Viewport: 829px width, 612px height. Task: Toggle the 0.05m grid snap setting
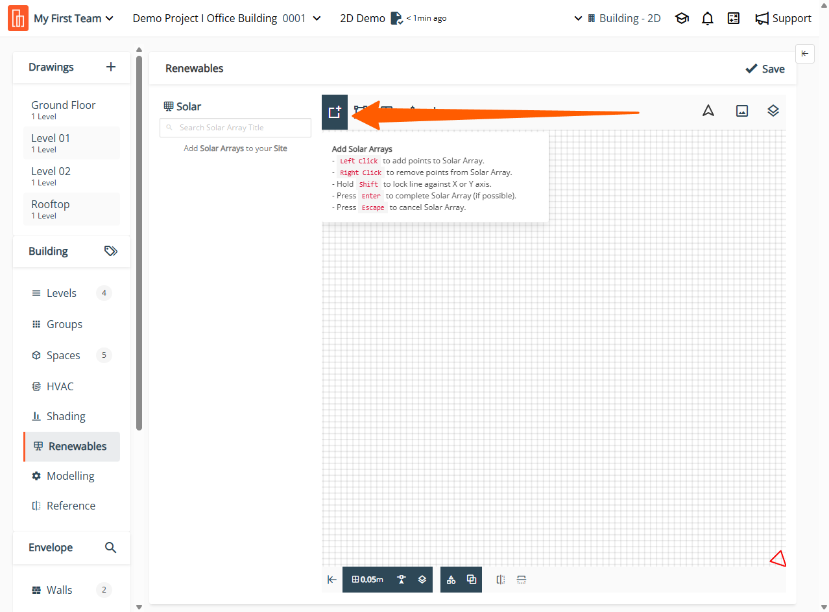tap(367, 580)
